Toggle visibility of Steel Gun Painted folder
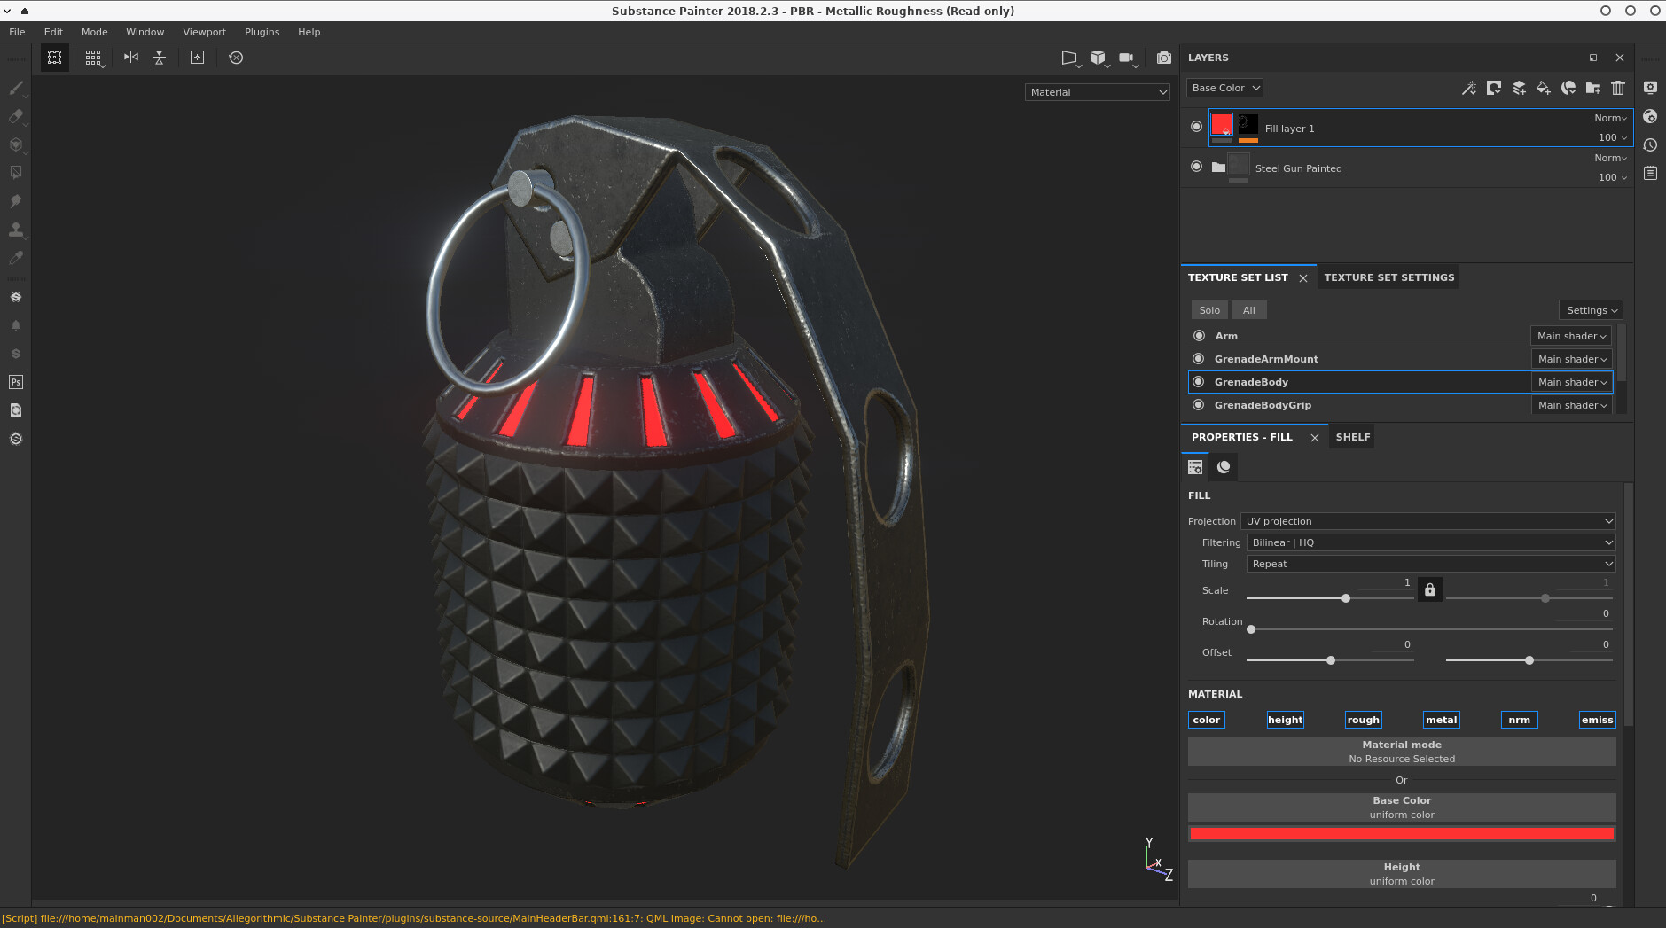The width and height of the screenshot is (1666, 928). pyautogui.click(x=1196, y=167)
